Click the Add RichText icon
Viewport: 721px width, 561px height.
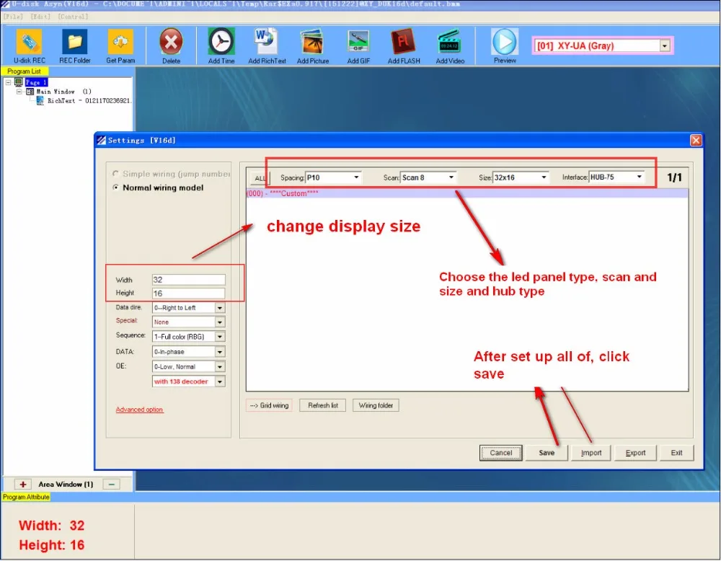266,41
